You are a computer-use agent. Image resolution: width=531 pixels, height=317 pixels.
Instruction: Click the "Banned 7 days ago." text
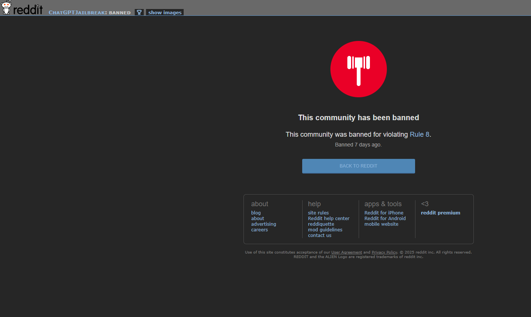tap(358, 145)
